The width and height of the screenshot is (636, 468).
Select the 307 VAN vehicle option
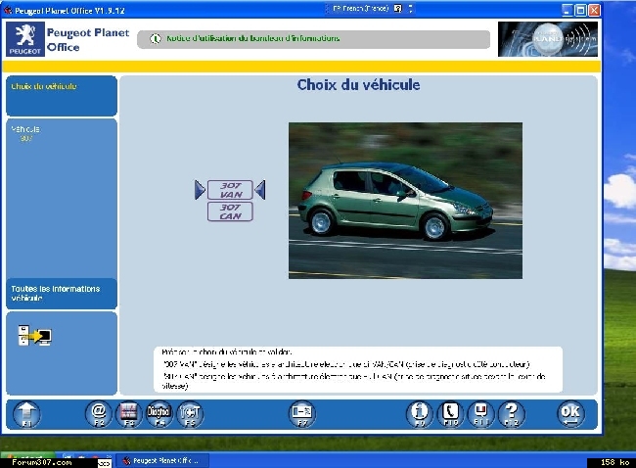[230, 190]
